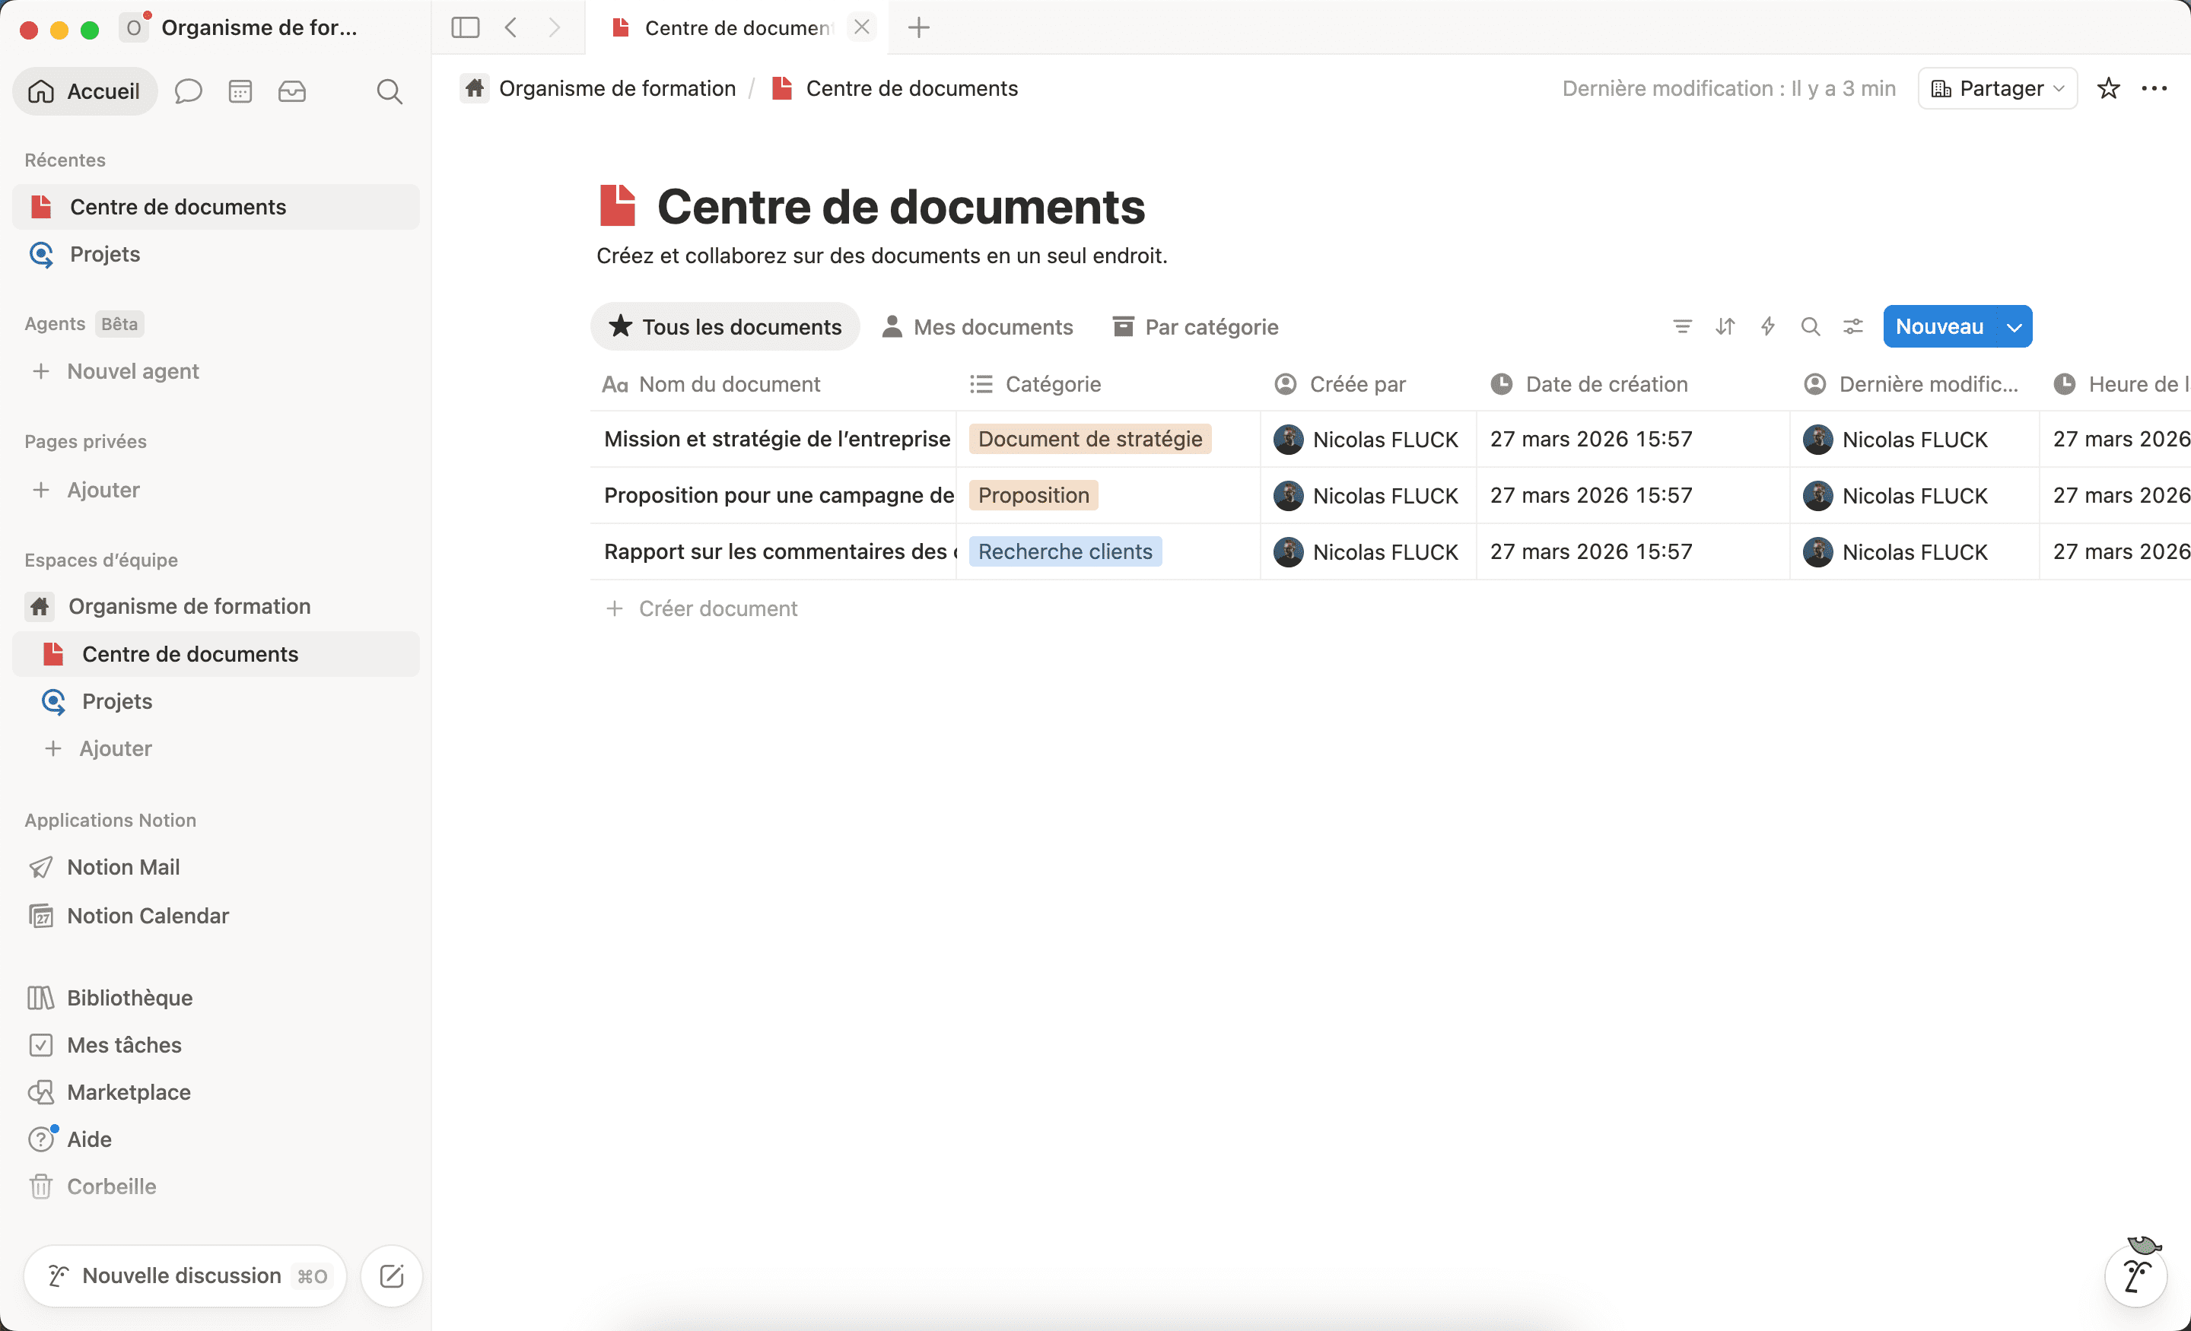2191x1331 pixels.
Task: Toggle the sidebar visibility panel icon
Action: pos(464,27)
